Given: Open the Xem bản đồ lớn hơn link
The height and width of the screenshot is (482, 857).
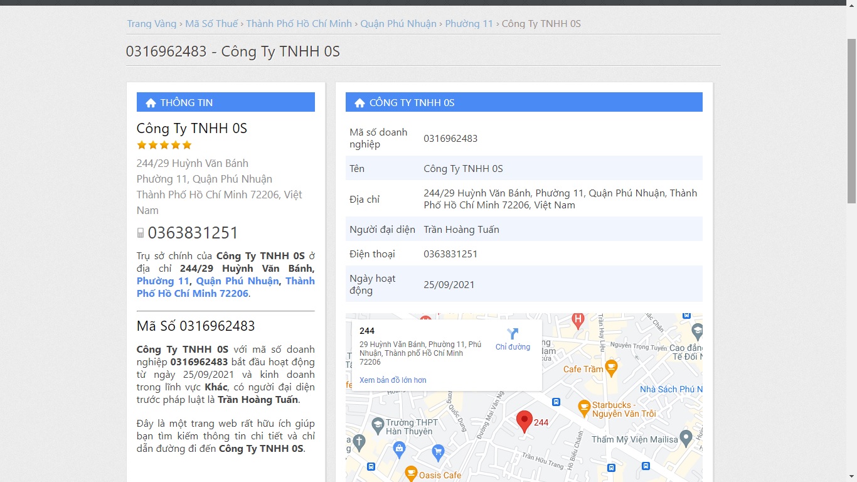Looking at the screenshot, I should pos(393,380).
